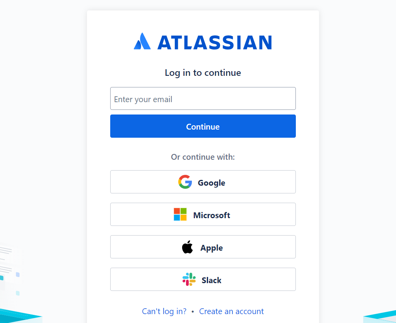The width and height of the screenshot is (396, 323).
Task: Pick the Apple sign-in label text
Action: (212, 248)
